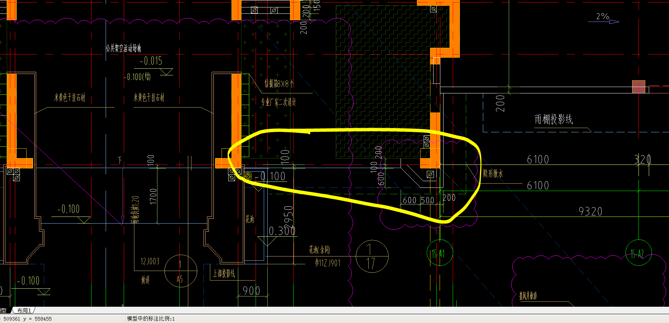Viewport: 669px width, 323px height.
Task: Select the -0.100(结) structural elevation text
Action: point(138,76)
